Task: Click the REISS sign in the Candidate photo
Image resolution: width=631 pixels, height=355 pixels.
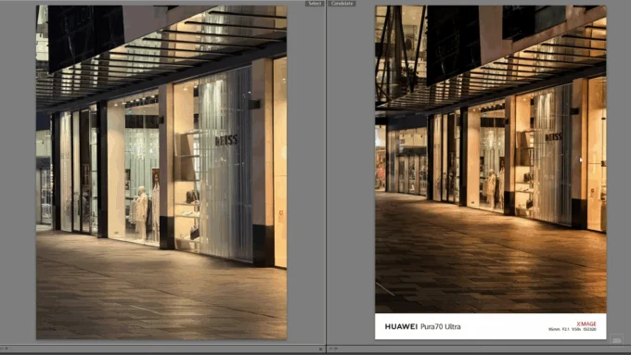Action: coord(553,137)
